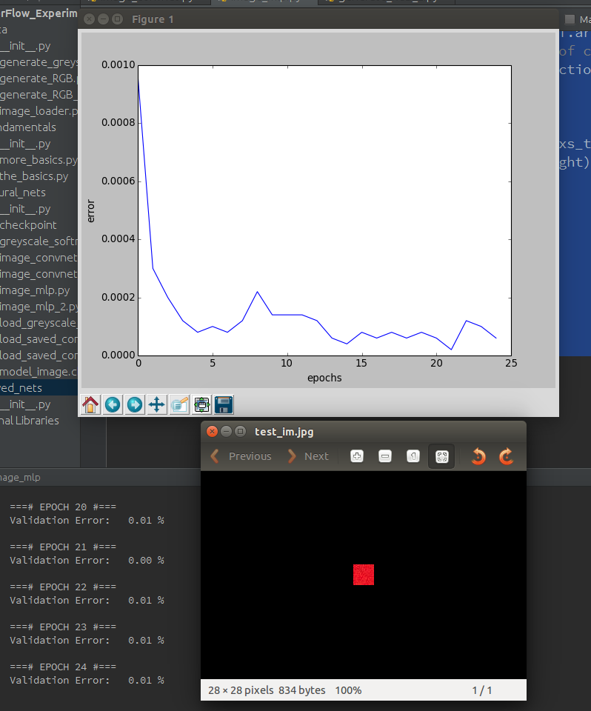Open more_basics.py file
The height and width of the screenshot is (711, 591).
click(x=39, y=160)
